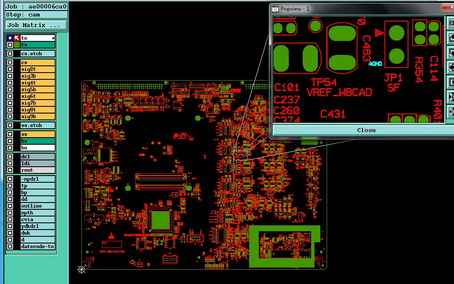
Task: Expand the small box icon on 'to' row
Action: click(53, 38)
